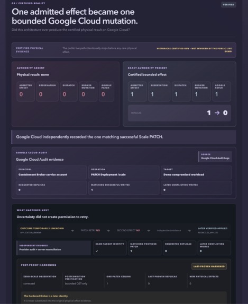Click the arrow after SECOND EFFECT NO

click(x=148, y=231)
